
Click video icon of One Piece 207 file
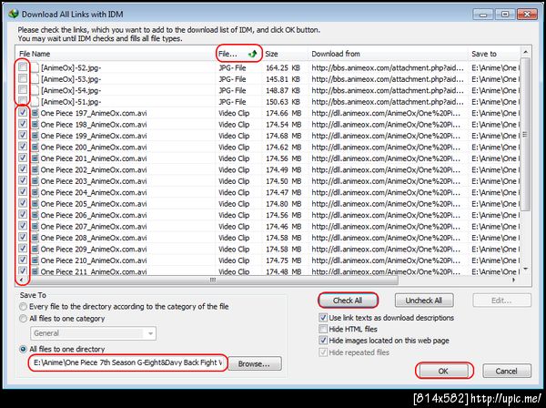coord(35,226)
